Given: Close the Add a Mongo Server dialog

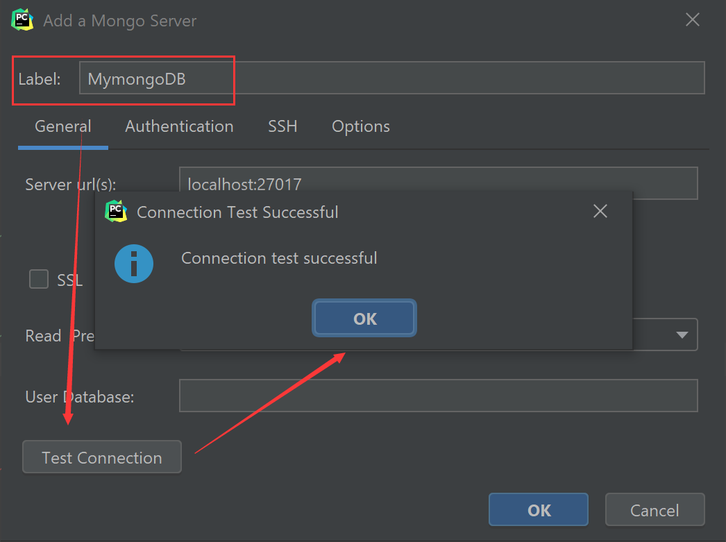Looking at the screenshot, I should [x=692, y=19].
